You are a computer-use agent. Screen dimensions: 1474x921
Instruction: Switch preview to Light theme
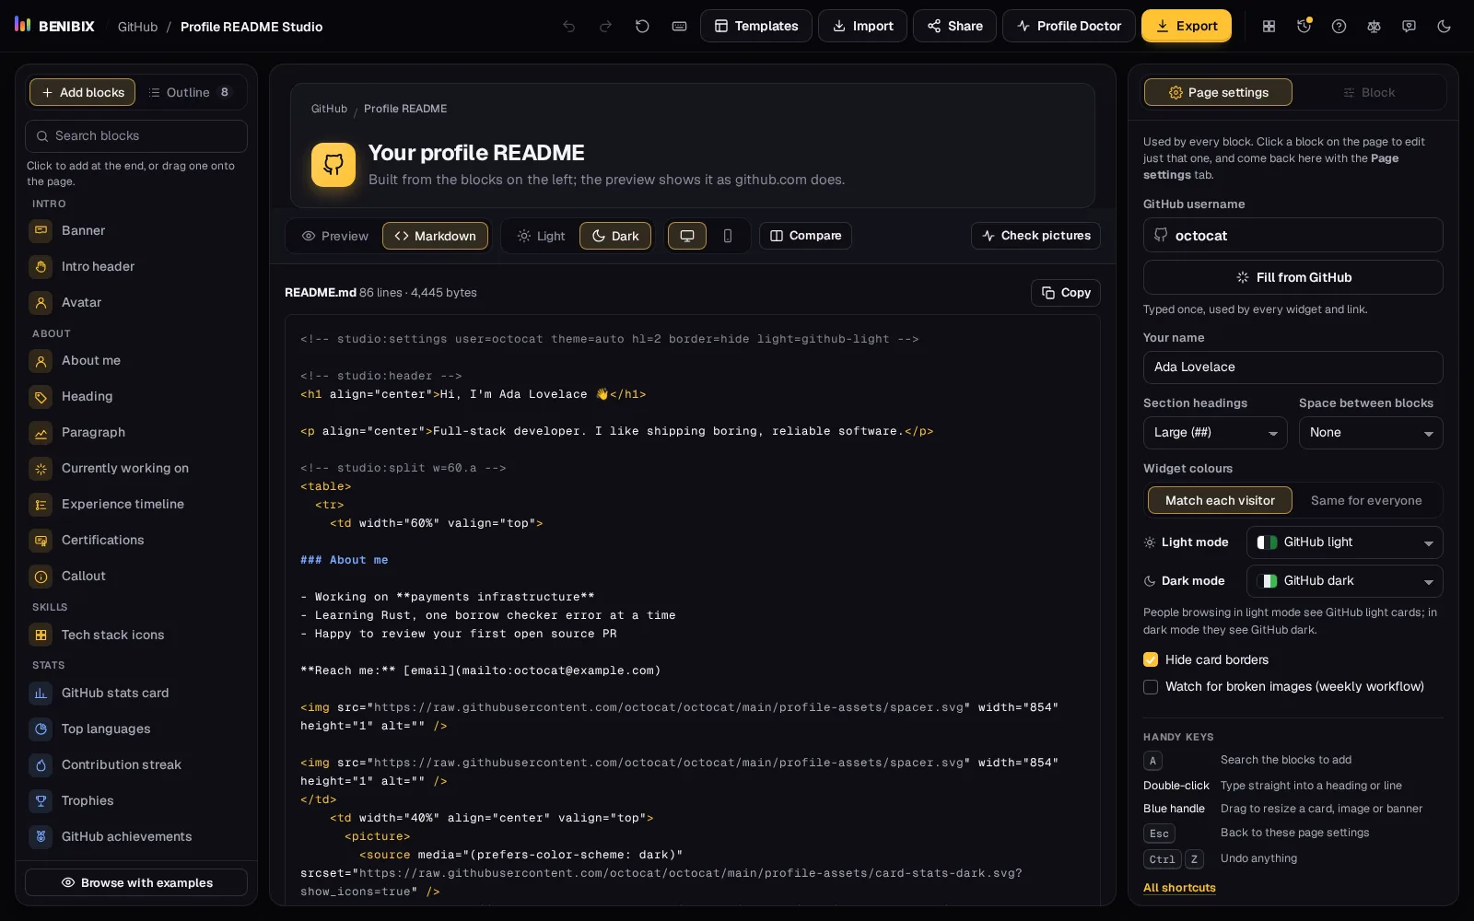click(541, 236)
